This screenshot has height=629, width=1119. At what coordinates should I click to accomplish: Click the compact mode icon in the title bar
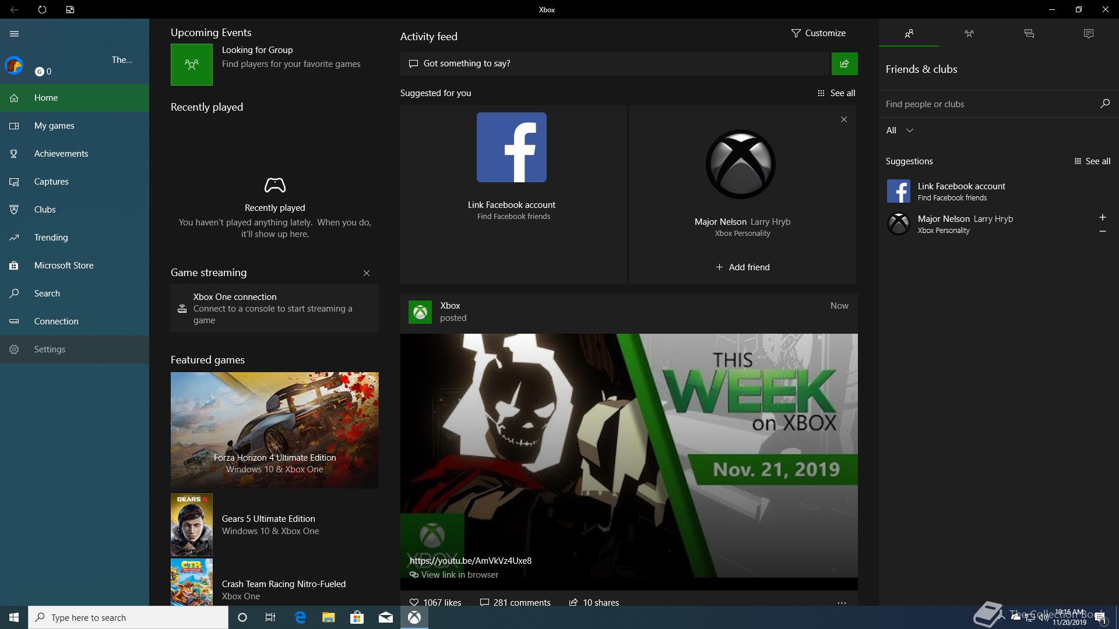tap(70, 10)
